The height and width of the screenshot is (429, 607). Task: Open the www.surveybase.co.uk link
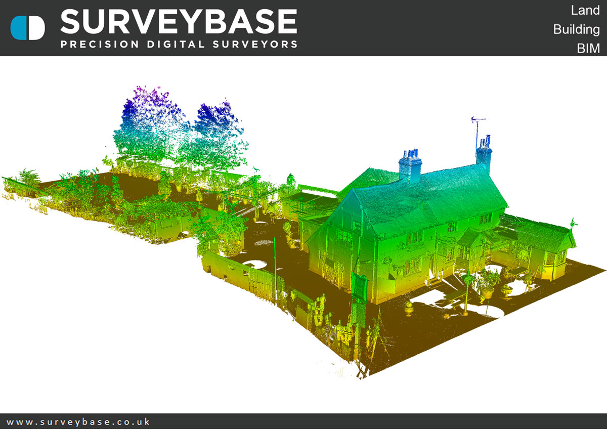pyautogui.click(x=78, y=421)
